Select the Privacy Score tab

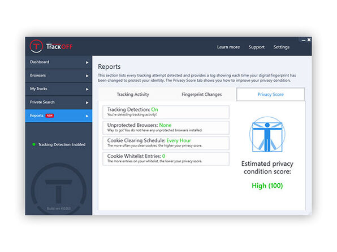click(x=271, y=94)
